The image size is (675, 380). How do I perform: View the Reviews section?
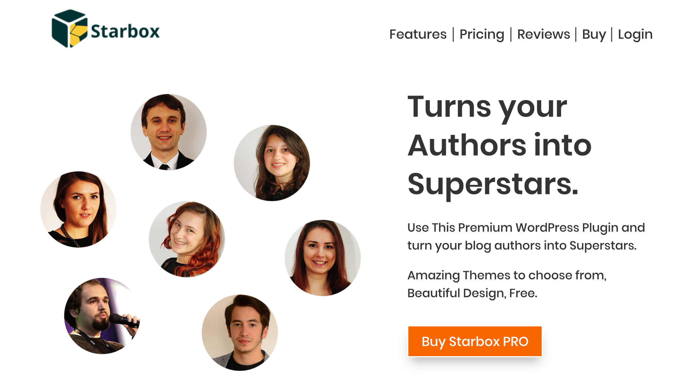[543, 34]
